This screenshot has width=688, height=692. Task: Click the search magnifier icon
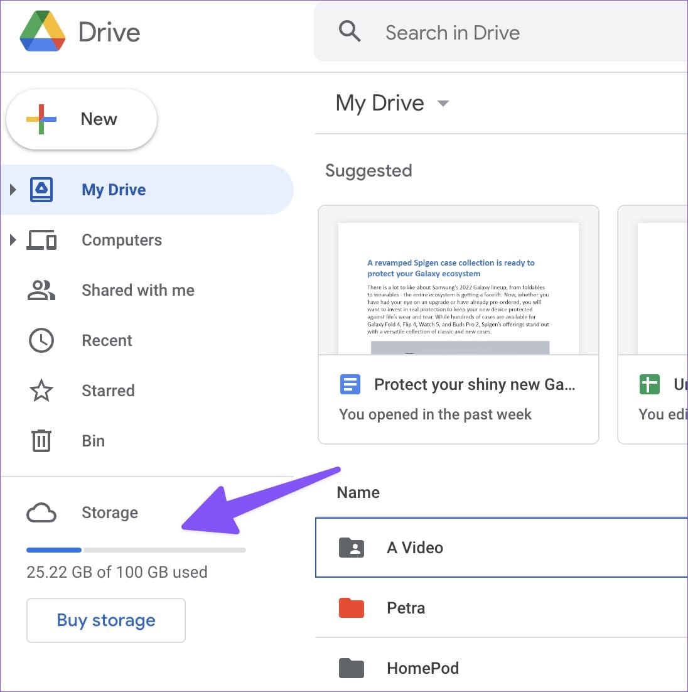click(350, 31)
